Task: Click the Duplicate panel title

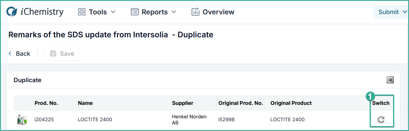Action: [x=27, y=80]
